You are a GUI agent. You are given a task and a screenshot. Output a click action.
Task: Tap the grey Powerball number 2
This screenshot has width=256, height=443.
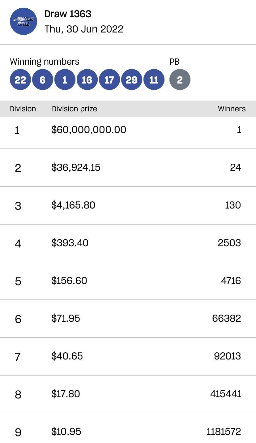pos(180,80)
